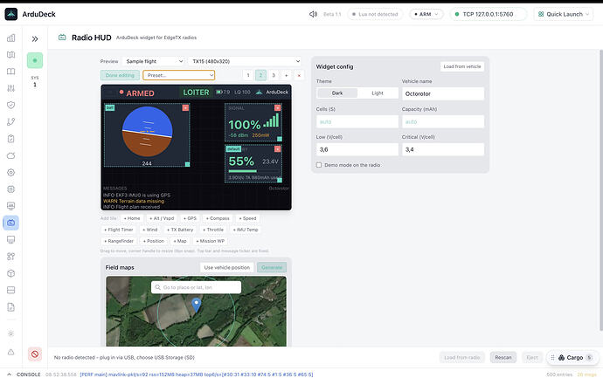The width and height of the screenshot is (603, 378).
Task: Remove the SIGNAL tile with red X
Action: point(277,108)
